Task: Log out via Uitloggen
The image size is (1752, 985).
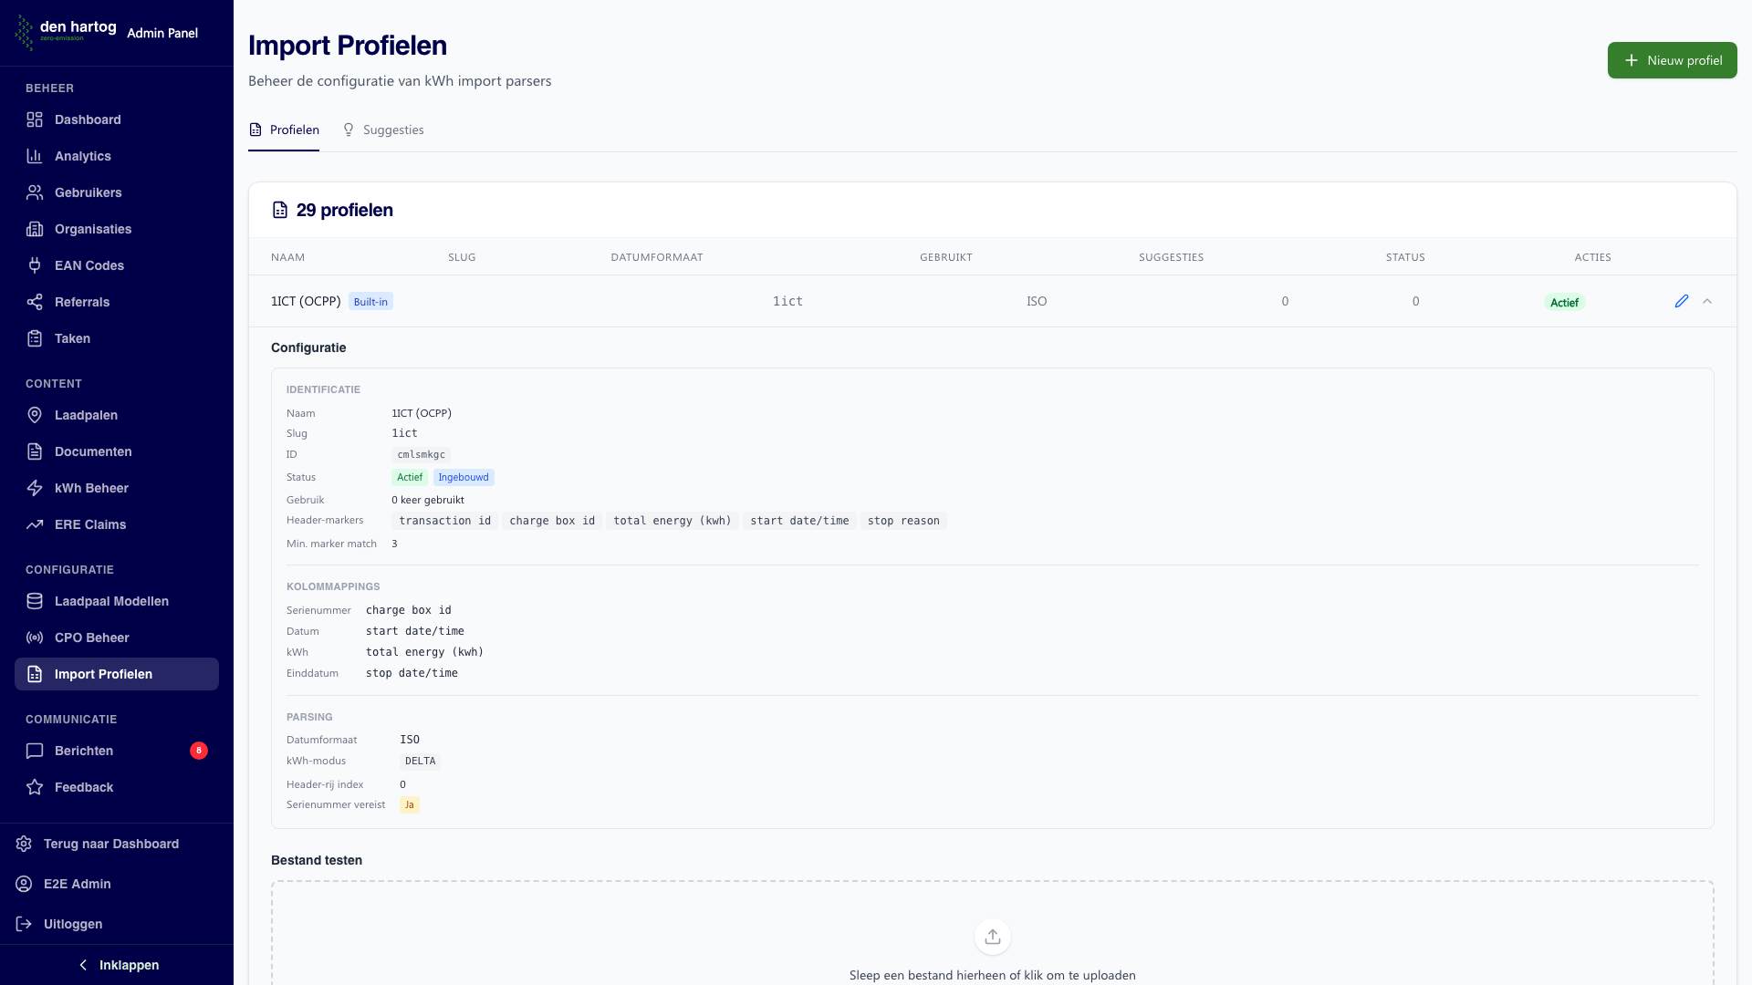Action: click(x=72, y=924)
